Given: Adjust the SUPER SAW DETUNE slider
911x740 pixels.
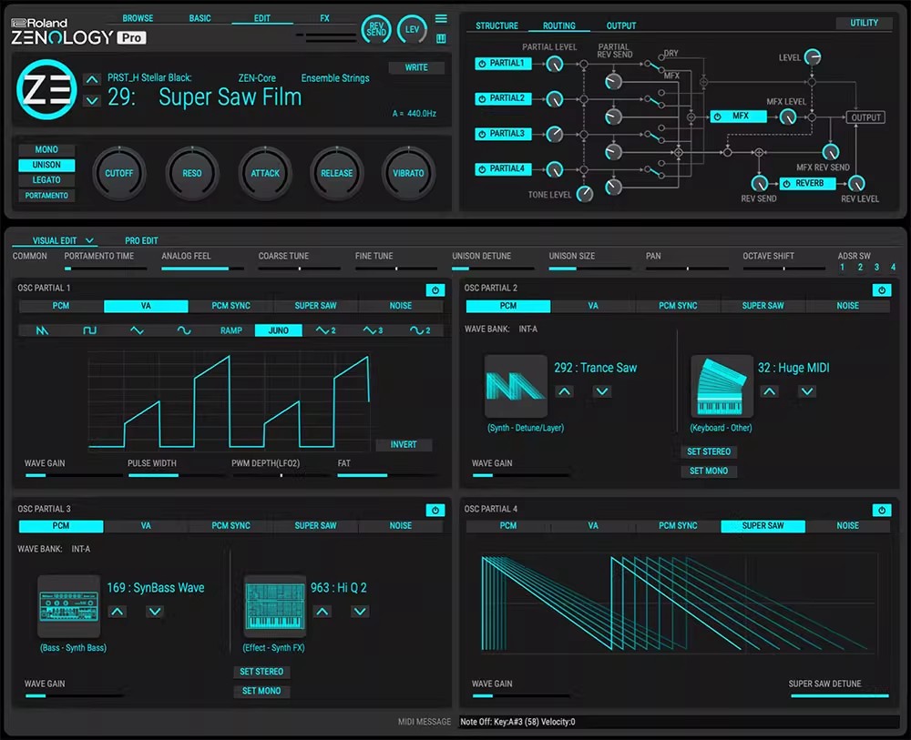Looking at the screenshot, I should (x=839, y=696).
